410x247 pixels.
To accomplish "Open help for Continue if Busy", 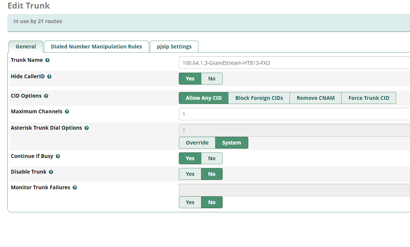I will 58,156.
